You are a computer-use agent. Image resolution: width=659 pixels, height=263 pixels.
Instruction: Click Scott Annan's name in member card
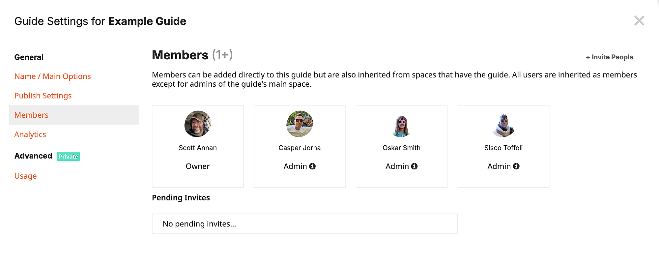point(198,148)
